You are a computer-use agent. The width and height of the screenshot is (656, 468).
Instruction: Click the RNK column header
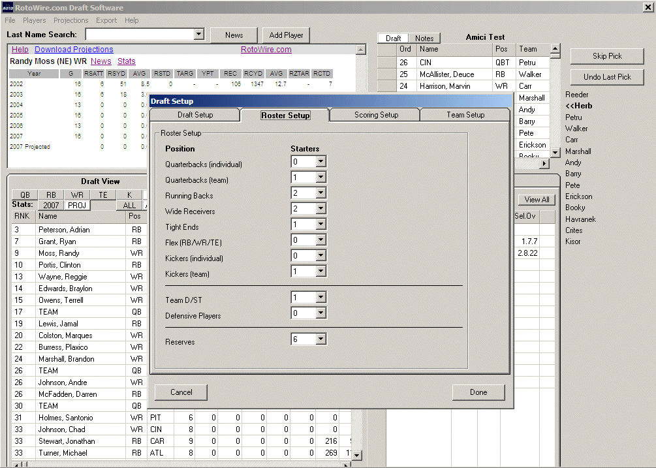pos(23,216)
